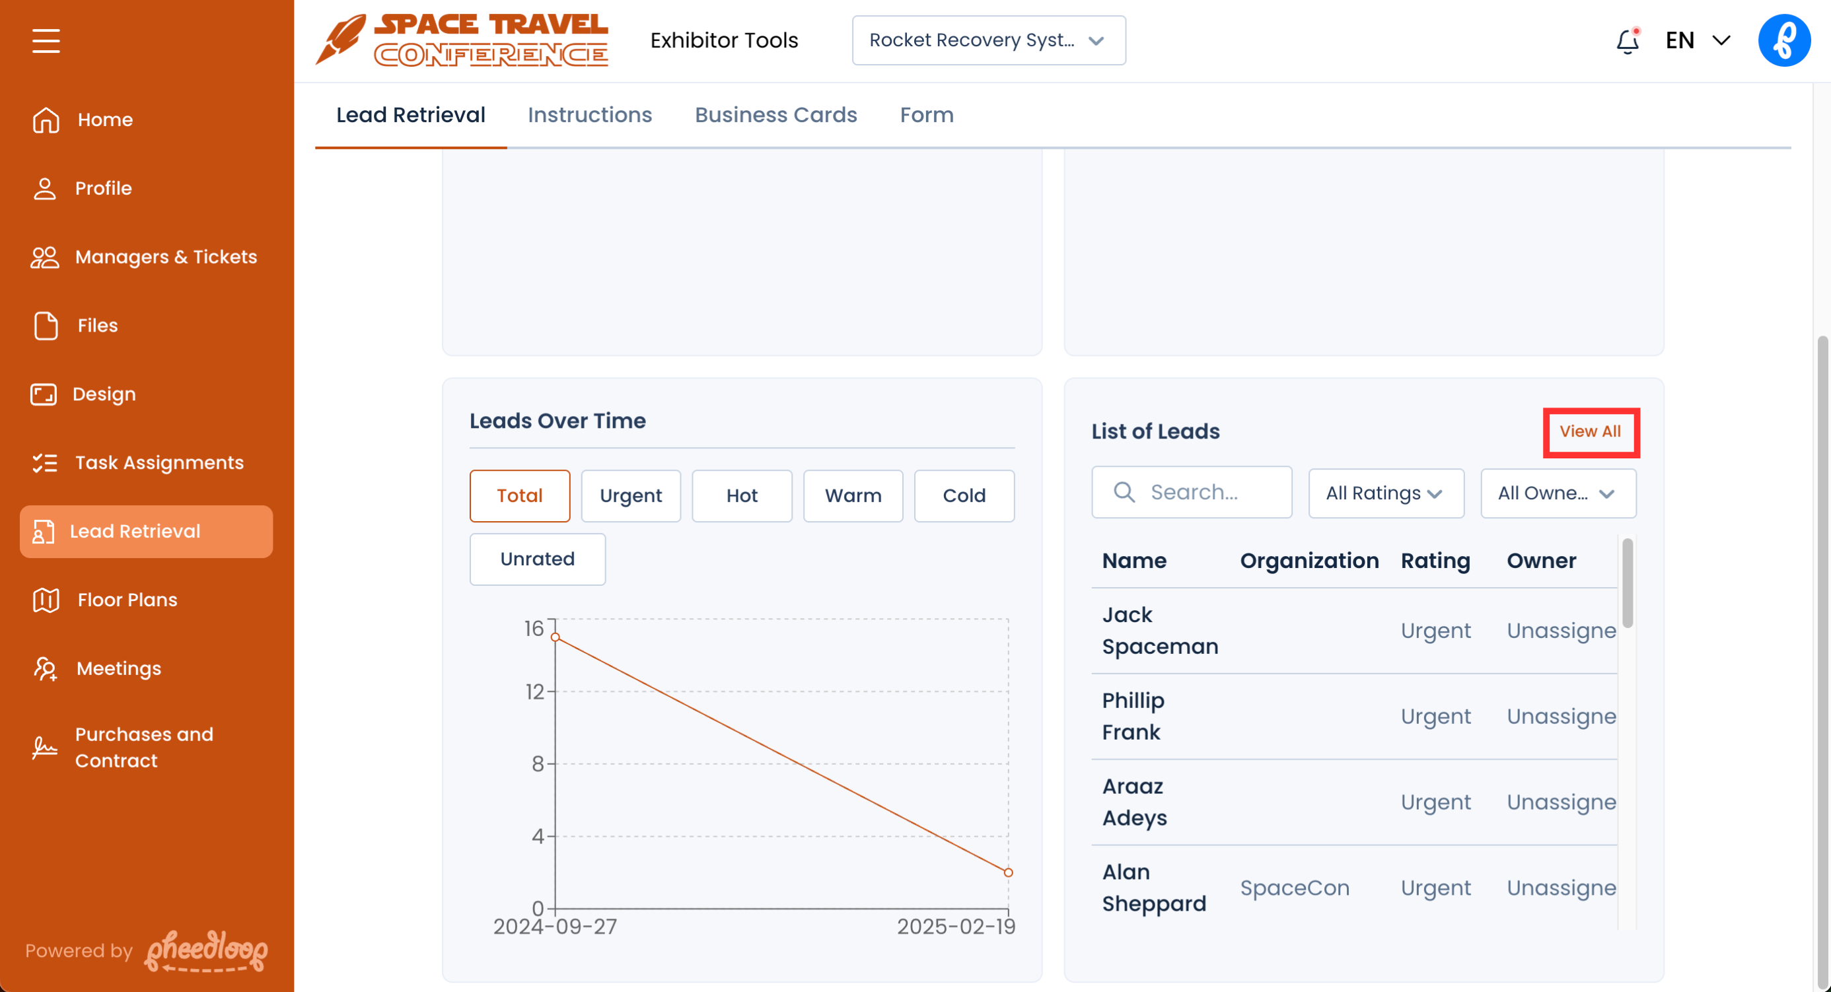This screenshot has height=992, width=1831.
Task: Click the user avatar icon
Action: 1783,40
